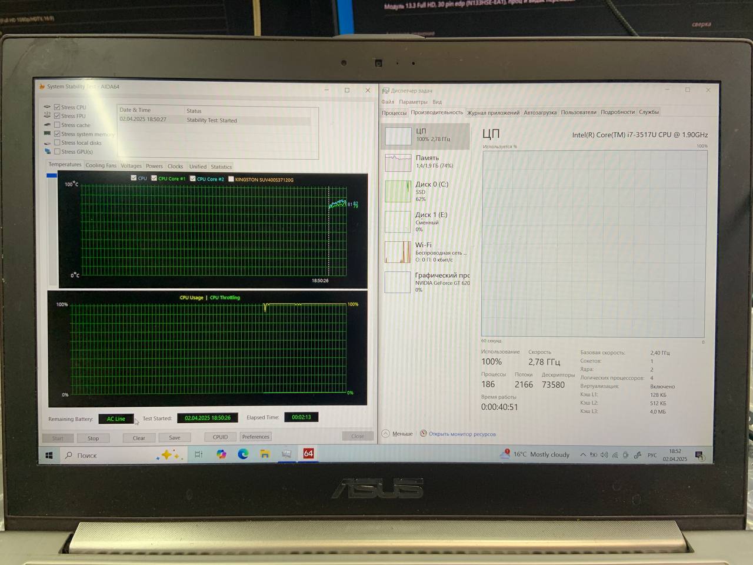Click the AIDA64 icon in the taskbar
Viewport: 753px width, 565px height.
(308, 454)
